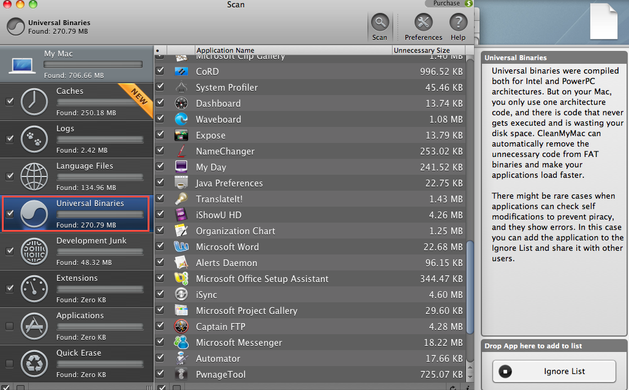Uncheck the Universal Binaries category checkbox
The height and width of the screenshot is (390, 629).
tap(10, 213)
